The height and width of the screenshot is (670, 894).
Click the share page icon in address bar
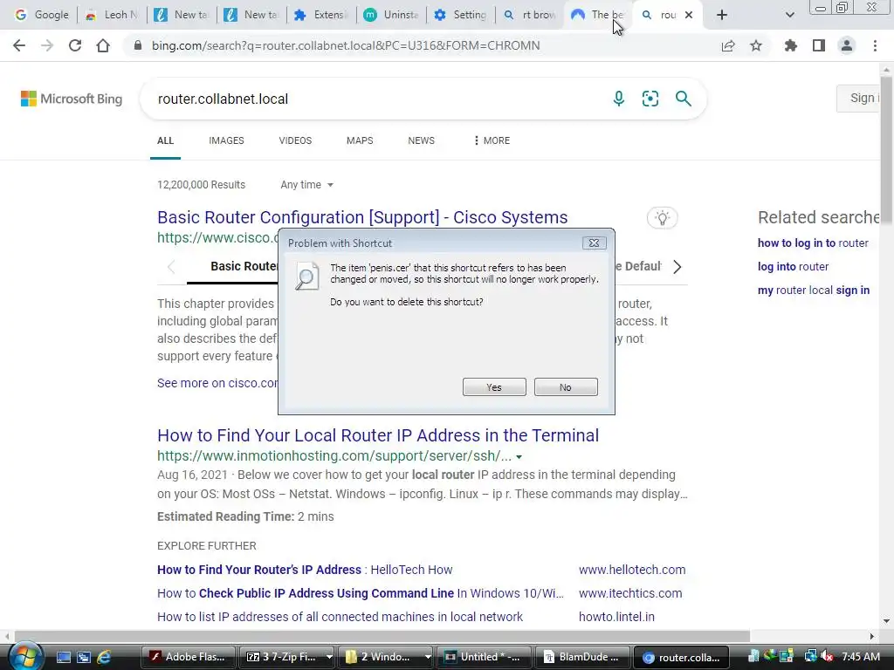tap(728, 45)
